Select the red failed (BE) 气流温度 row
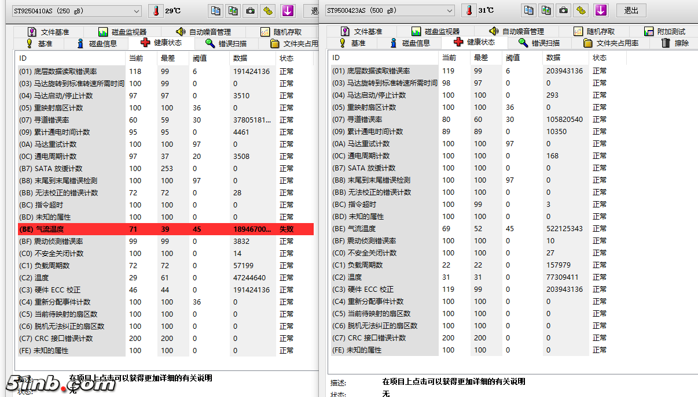This screenshot has height=397, width=698. pyautogui.click(x=165, y=229)
